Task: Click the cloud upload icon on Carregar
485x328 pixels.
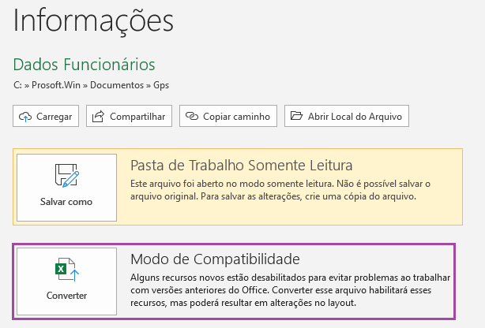Action: pyautogui.click(x=25, y=117)
